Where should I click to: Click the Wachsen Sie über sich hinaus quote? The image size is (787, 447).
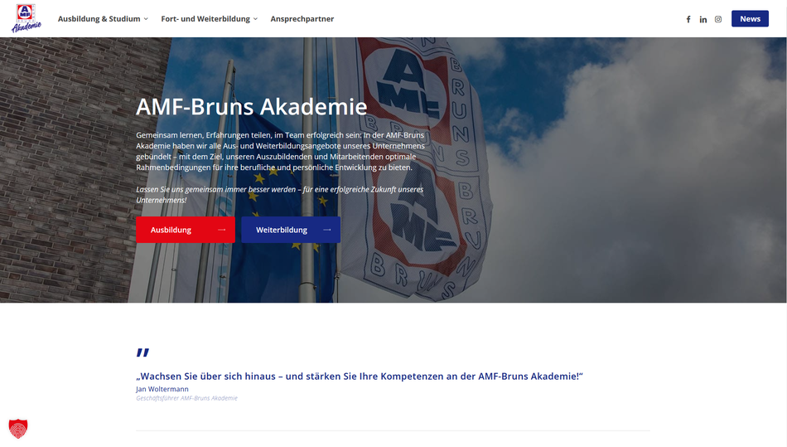pyautogui.click(x=360, y=377)
